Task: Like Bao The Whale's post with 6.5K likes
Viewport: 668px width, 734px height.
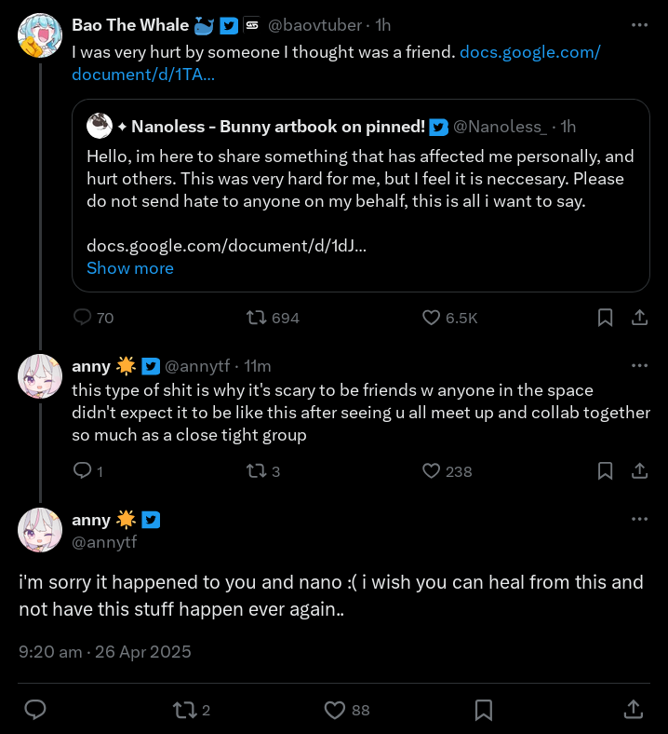Action: click(x=431, y=318)
